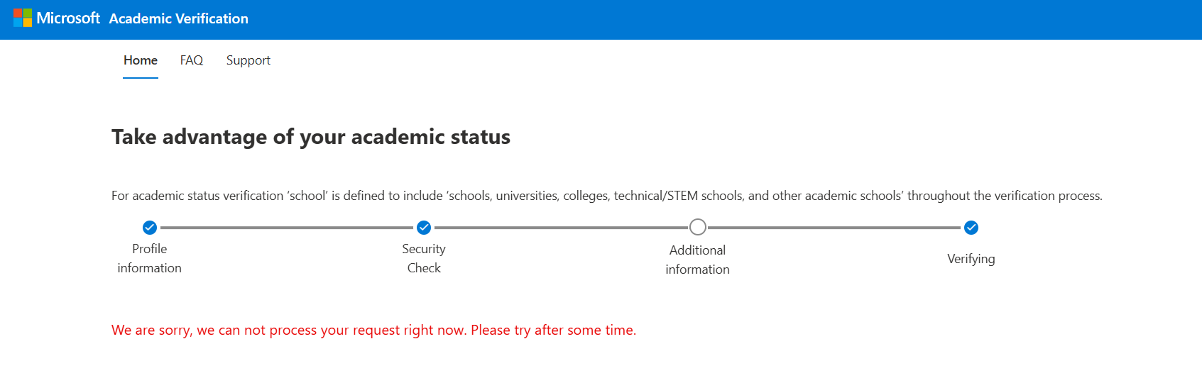Click the Microsoft wordmark in the header
The height and width of the screenshot is (378, 1202).
coord(68,18)
